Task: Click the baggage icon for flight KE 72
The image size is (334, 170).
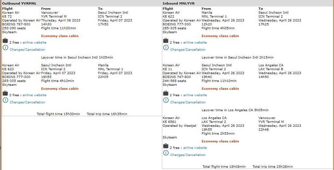Action: 5,41
